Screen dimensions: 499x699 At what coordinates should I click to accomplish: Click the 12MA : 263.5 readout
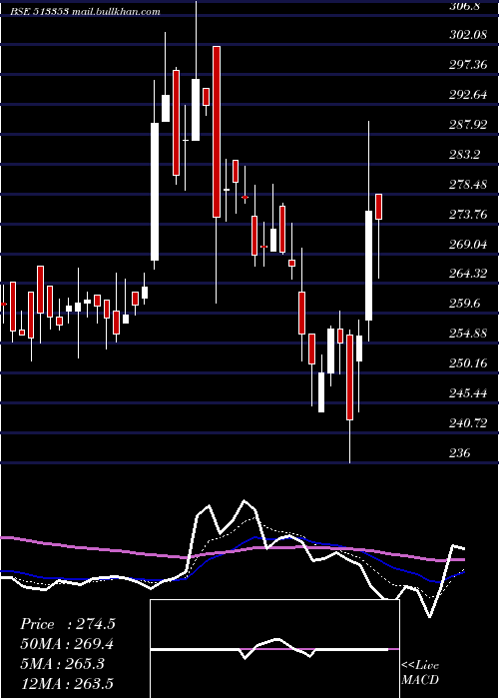pyautogui.click(x=67, y=683)
